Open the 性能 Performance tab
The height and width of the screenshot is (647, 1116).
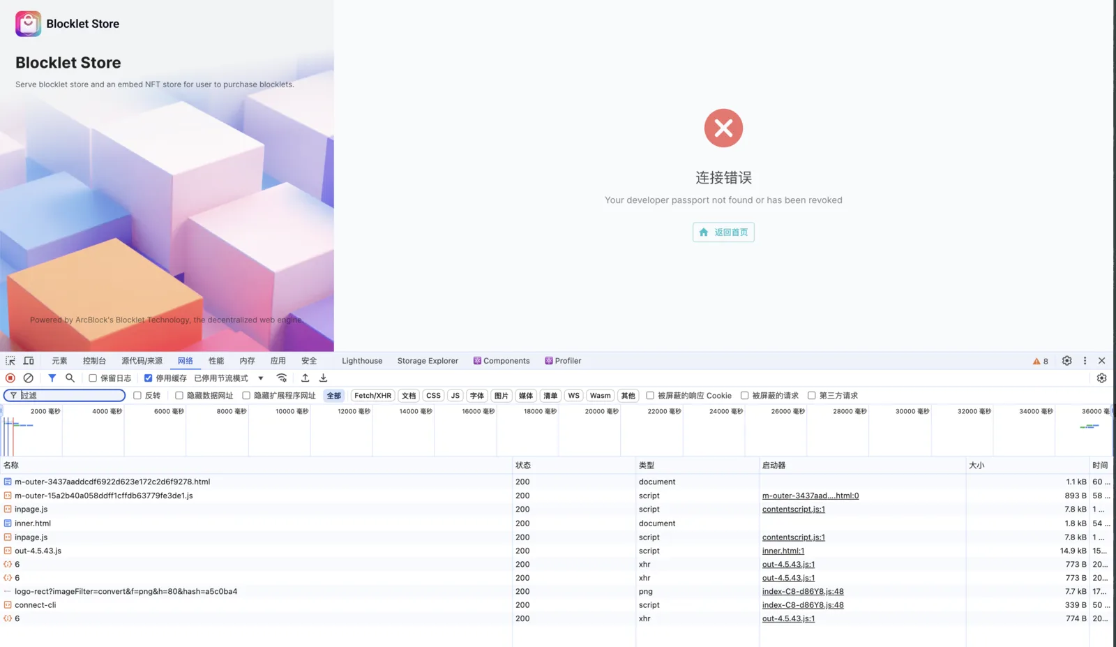(x=216, y=361)
